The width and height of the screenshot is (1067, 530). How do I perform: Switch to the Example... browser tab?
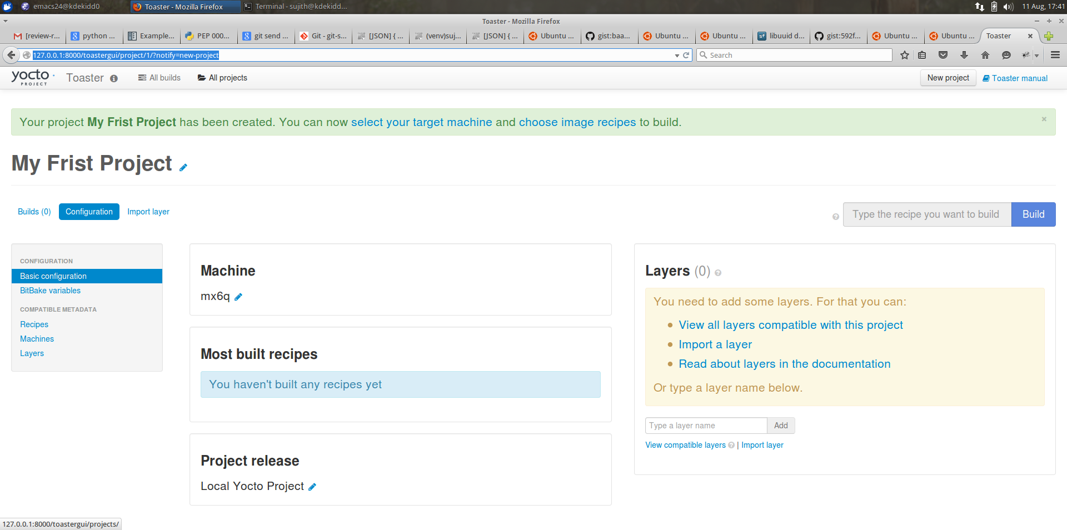pos(151,36)
